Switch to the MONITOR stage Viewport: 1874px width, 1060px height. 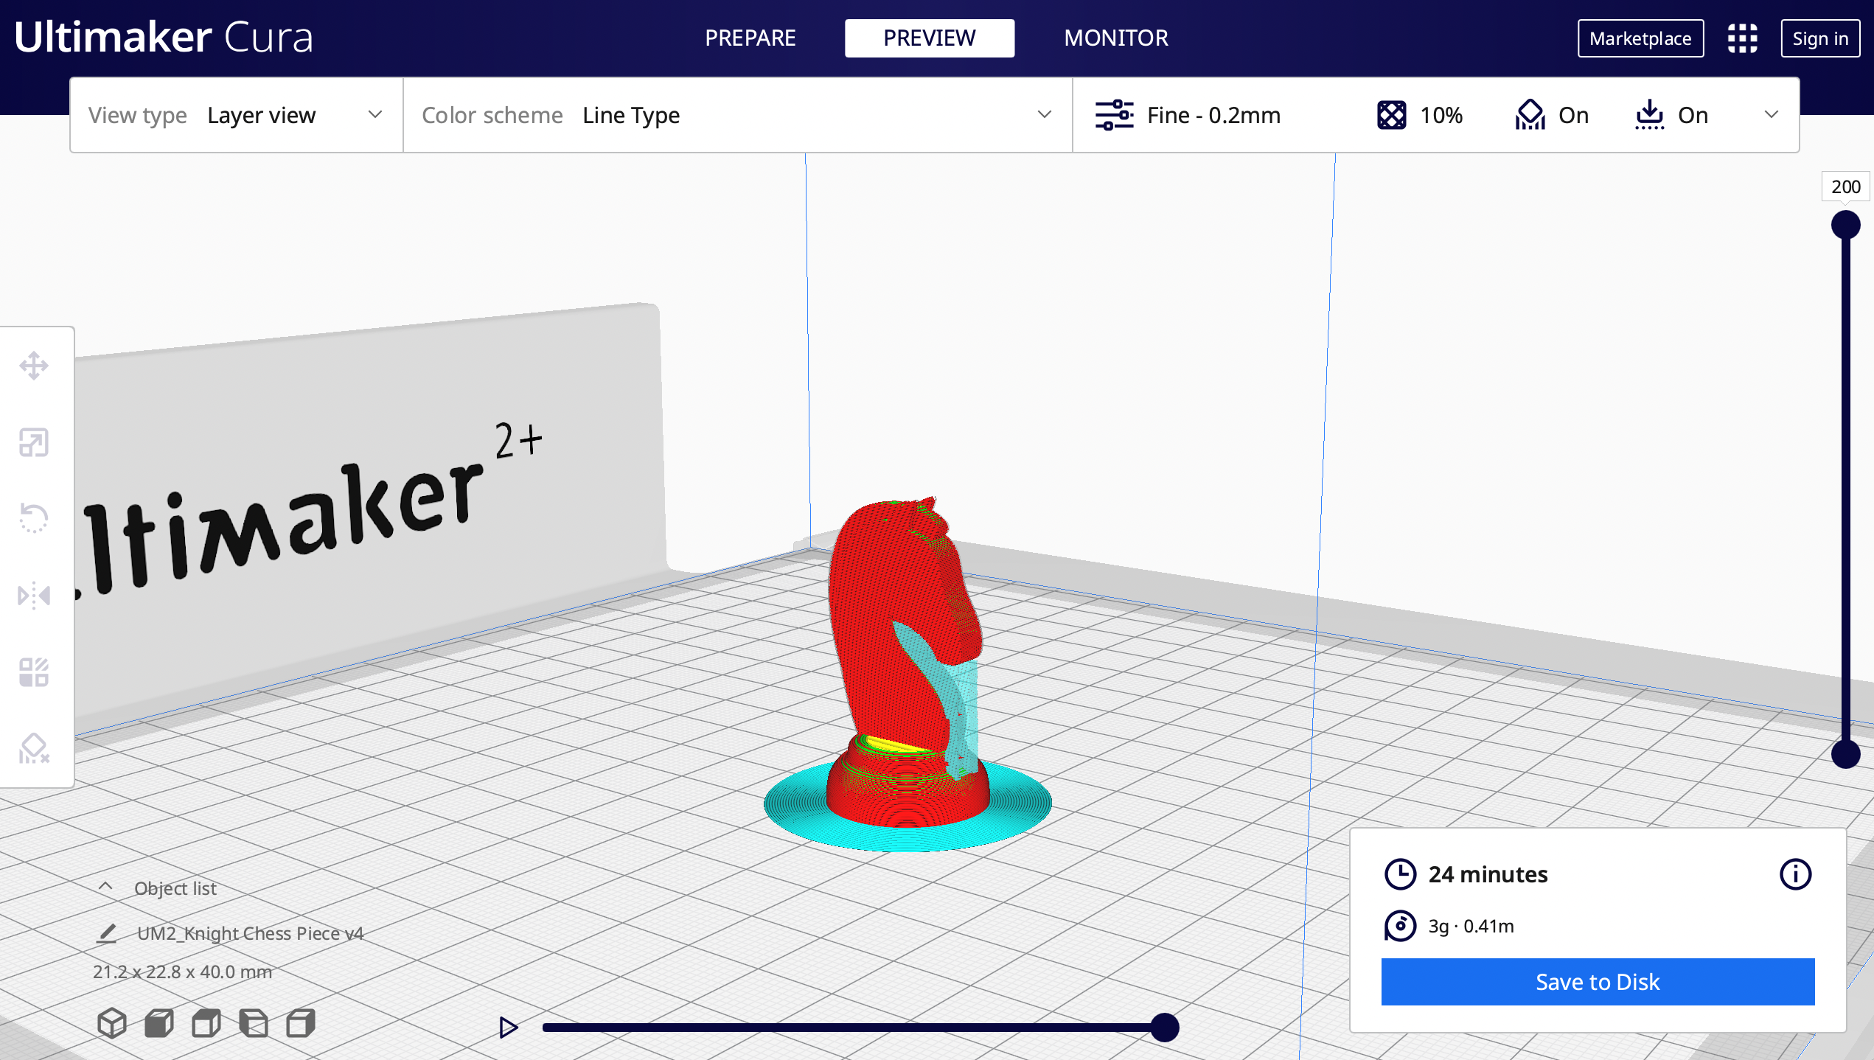(1115, 38)
